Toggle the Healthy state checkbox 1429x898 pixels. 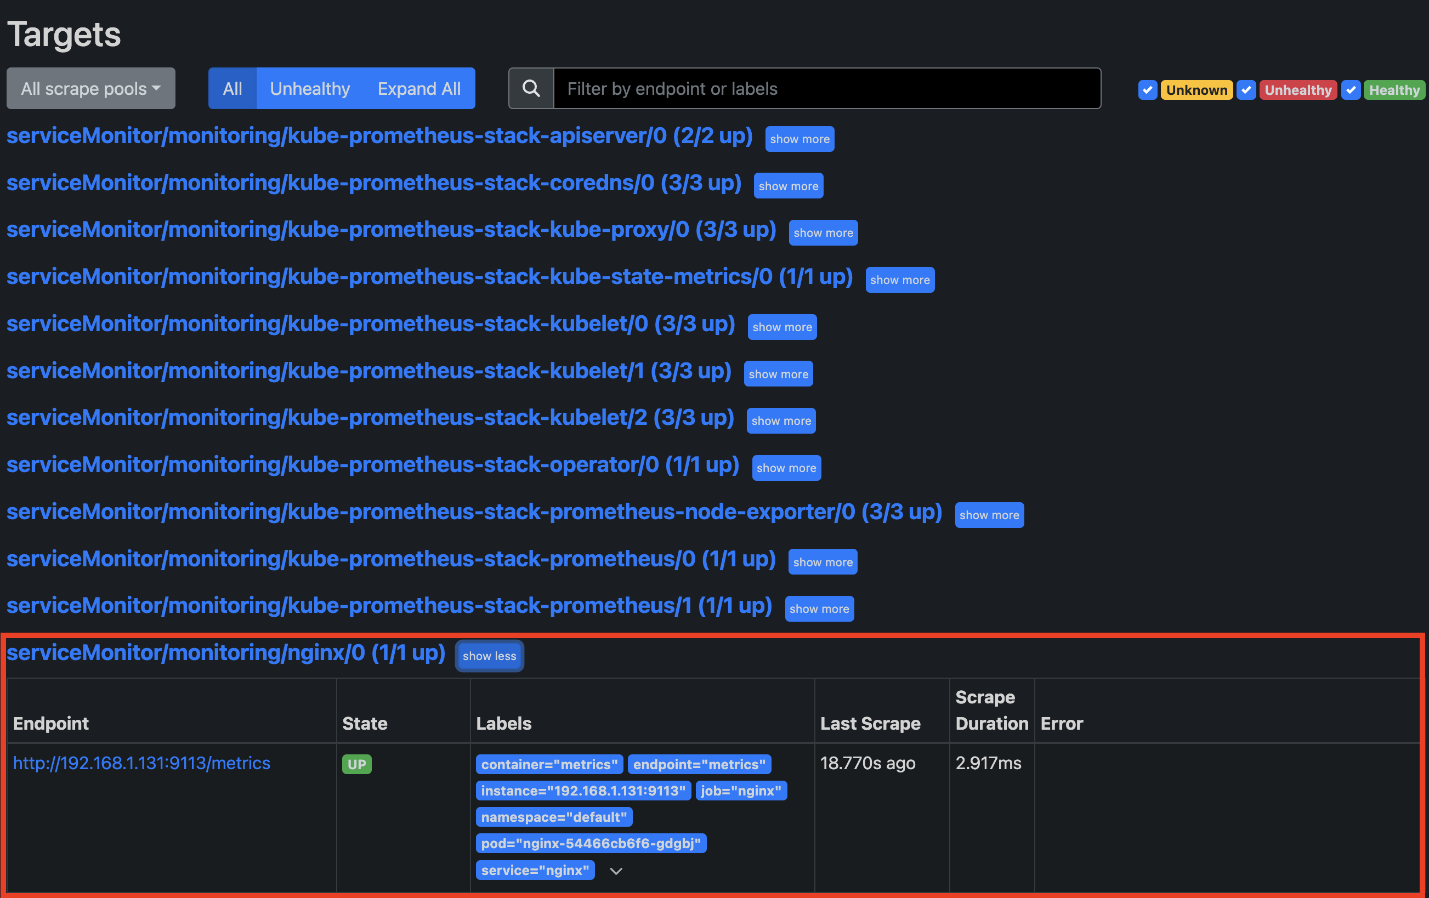(1351, 90)
